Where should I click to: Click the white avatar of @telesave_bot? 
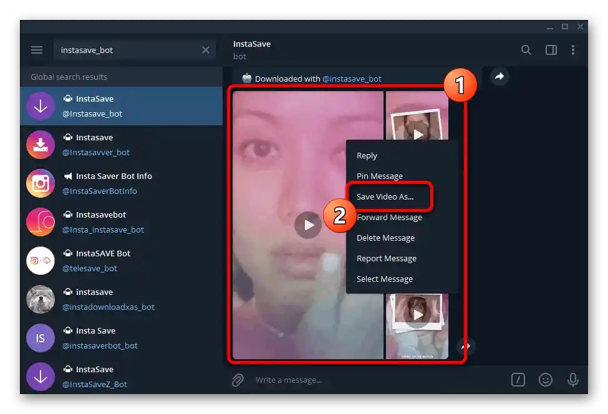point(41,261)
